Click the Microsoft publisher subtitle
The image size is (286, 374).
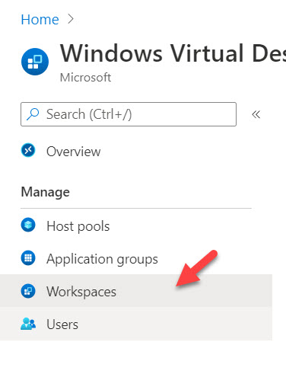85,78
